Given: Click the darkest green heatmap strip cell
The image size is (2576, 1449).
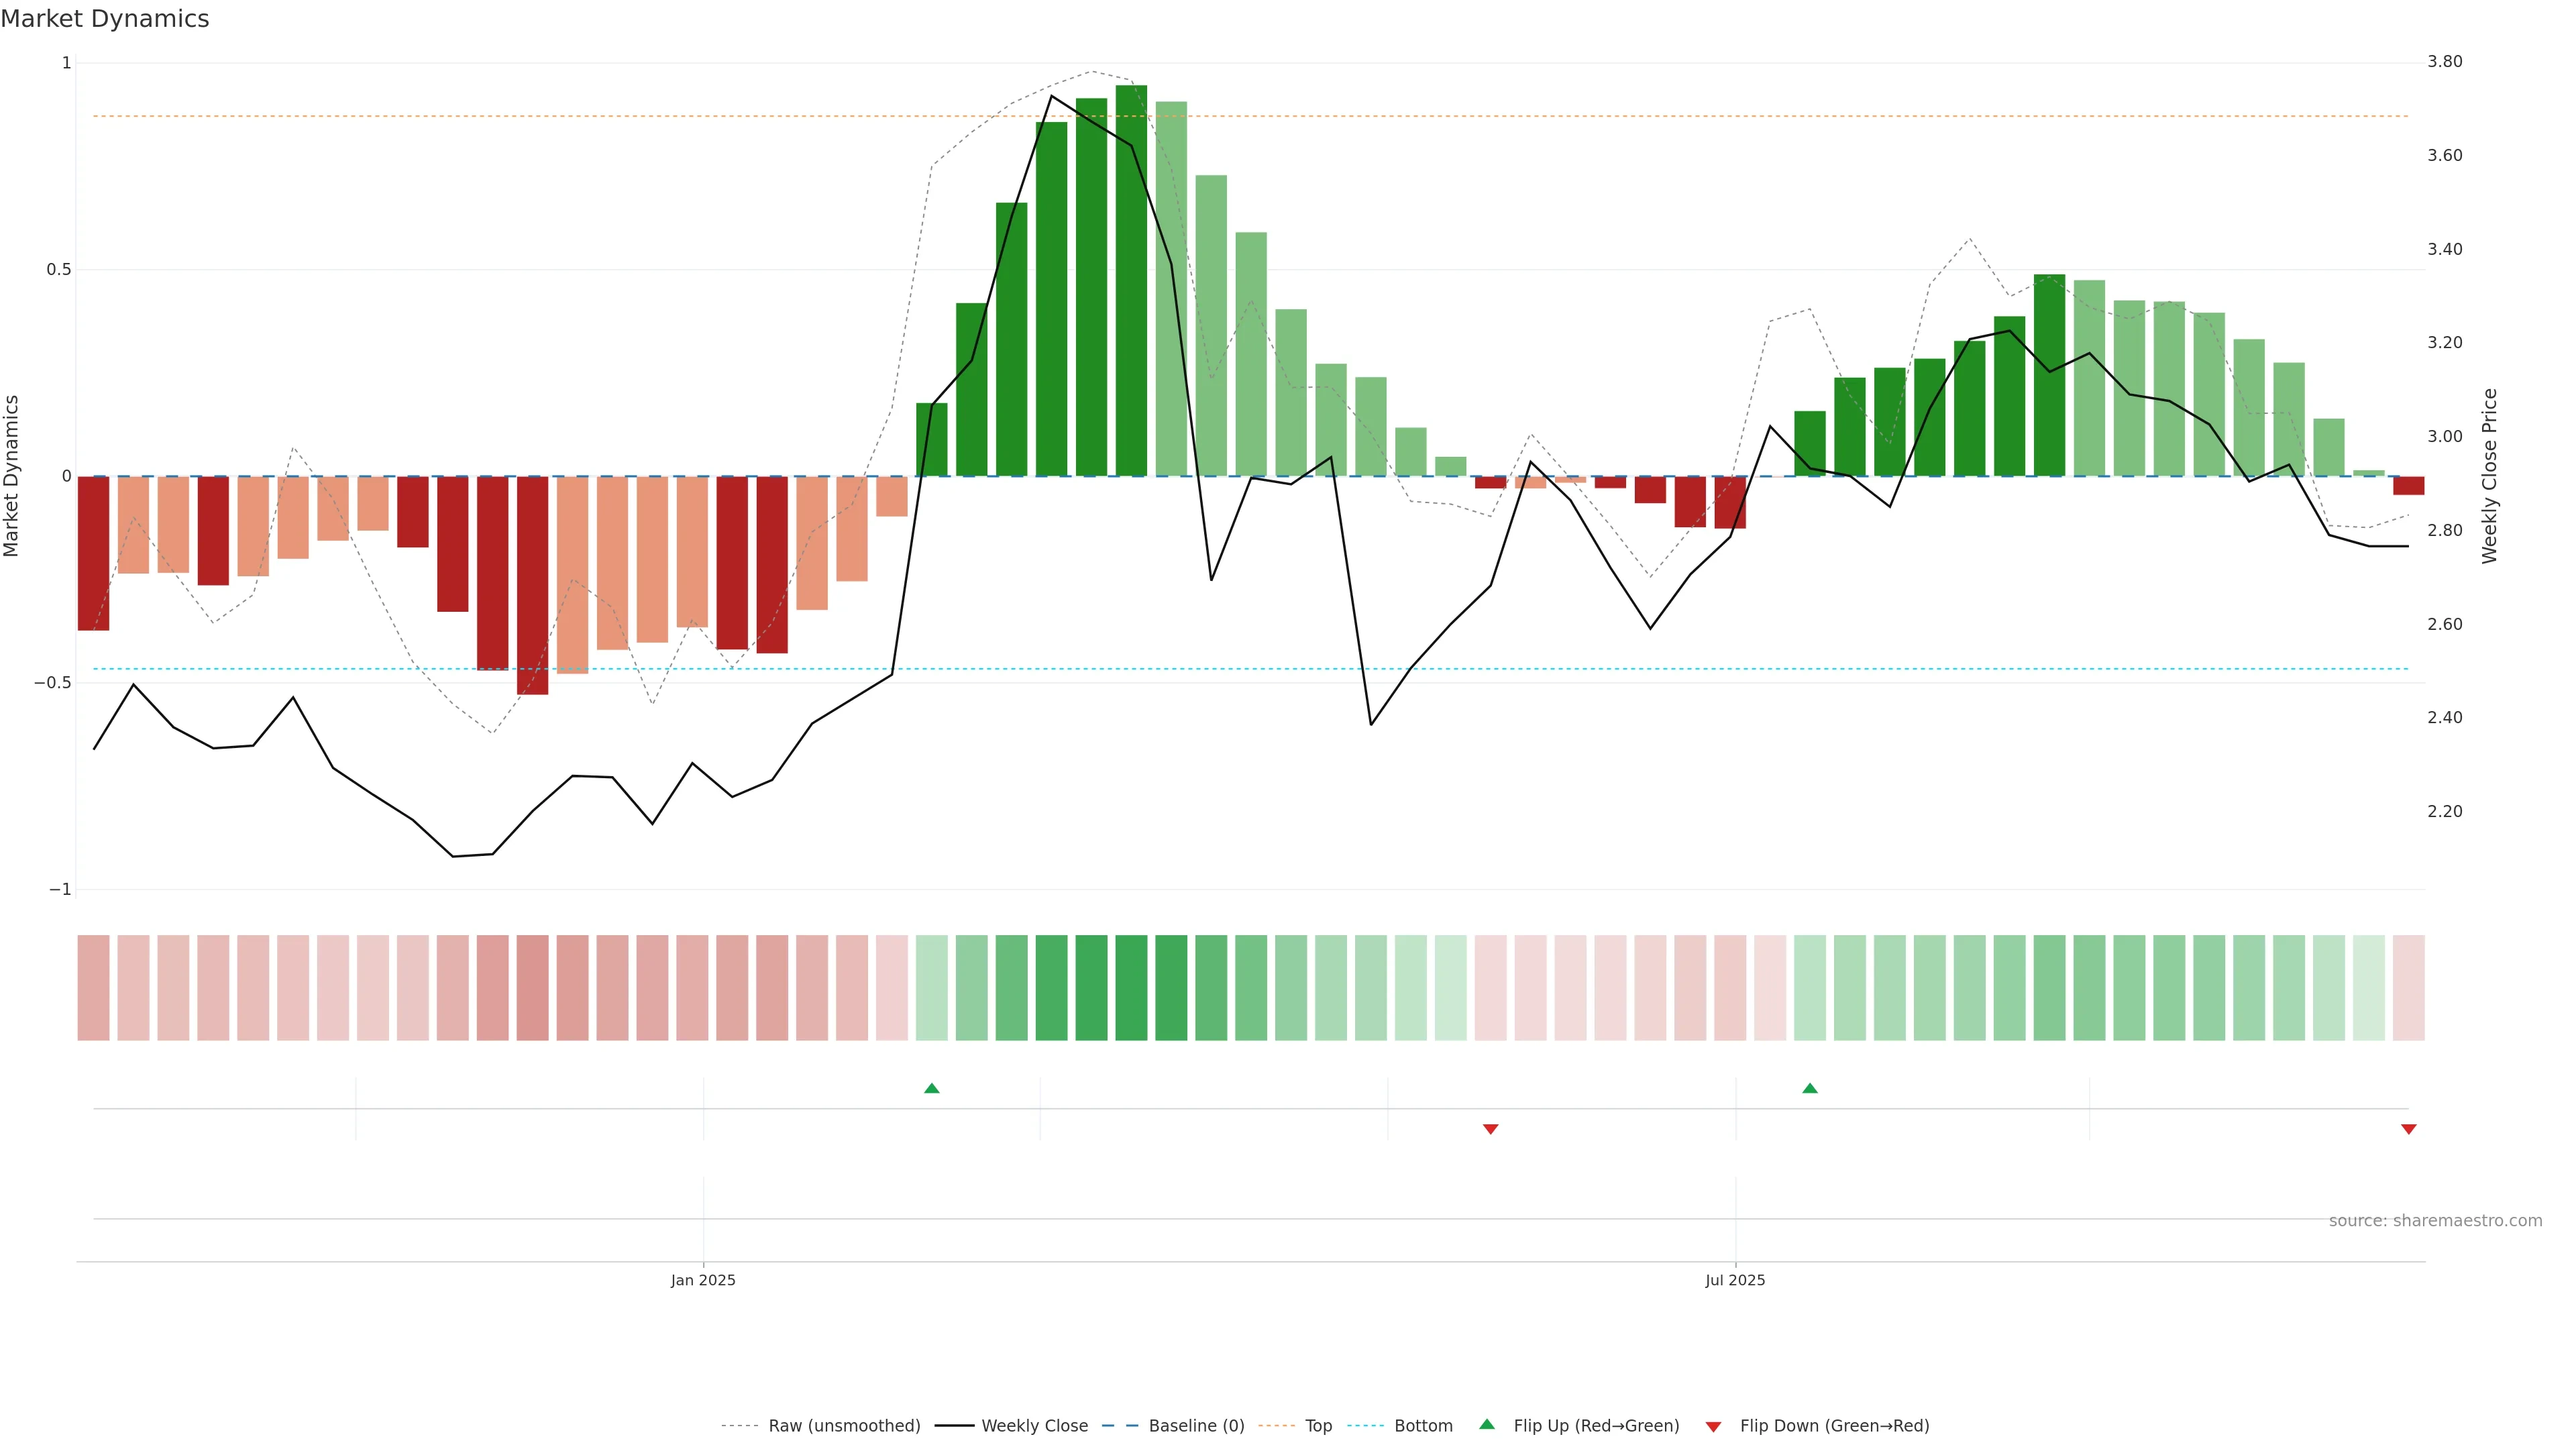Looking at the screenshot, I should [1131, 988].
